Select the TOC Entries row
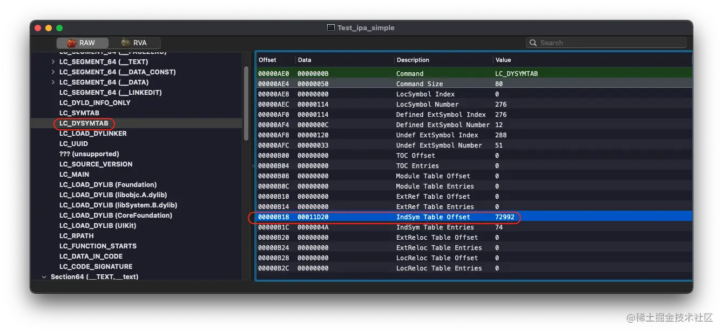723x333 pixels. point(474,165)
